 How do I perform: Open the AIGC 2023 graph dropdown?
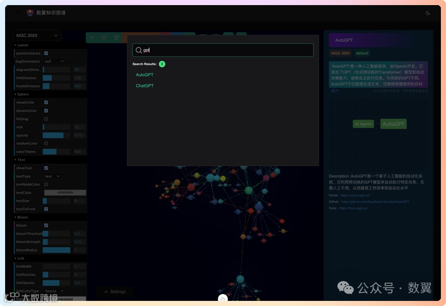tap(37, 36)
